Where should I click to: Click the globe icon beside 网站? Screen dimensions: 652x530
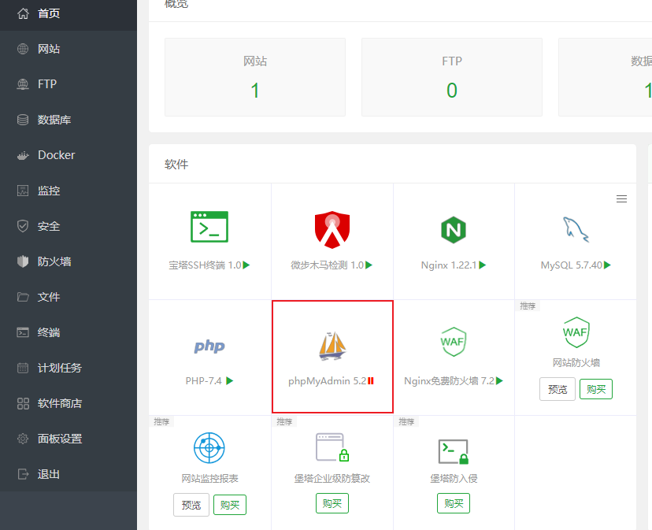pyautogui.click(x=23, y=49)
